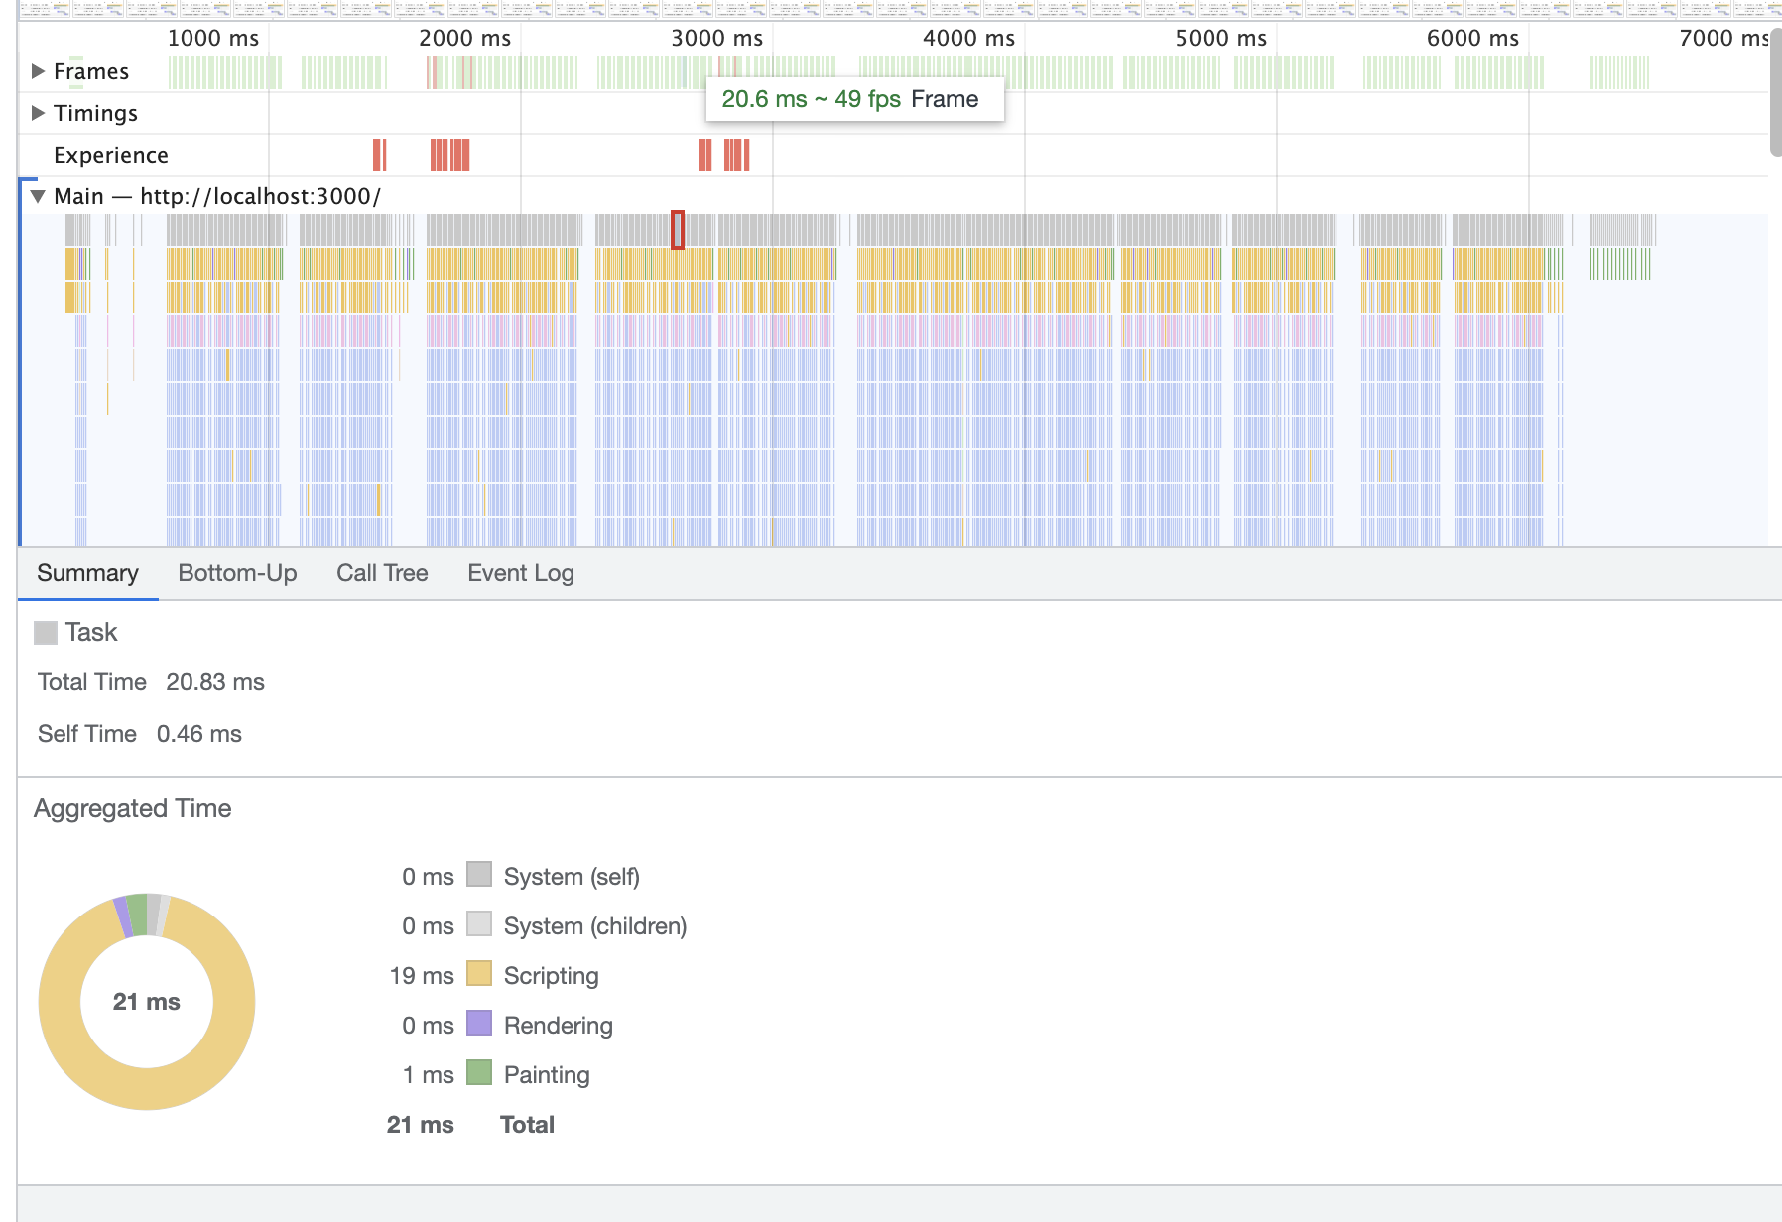Click the Scripting yellow legend swatch

(x=479, y=974)
